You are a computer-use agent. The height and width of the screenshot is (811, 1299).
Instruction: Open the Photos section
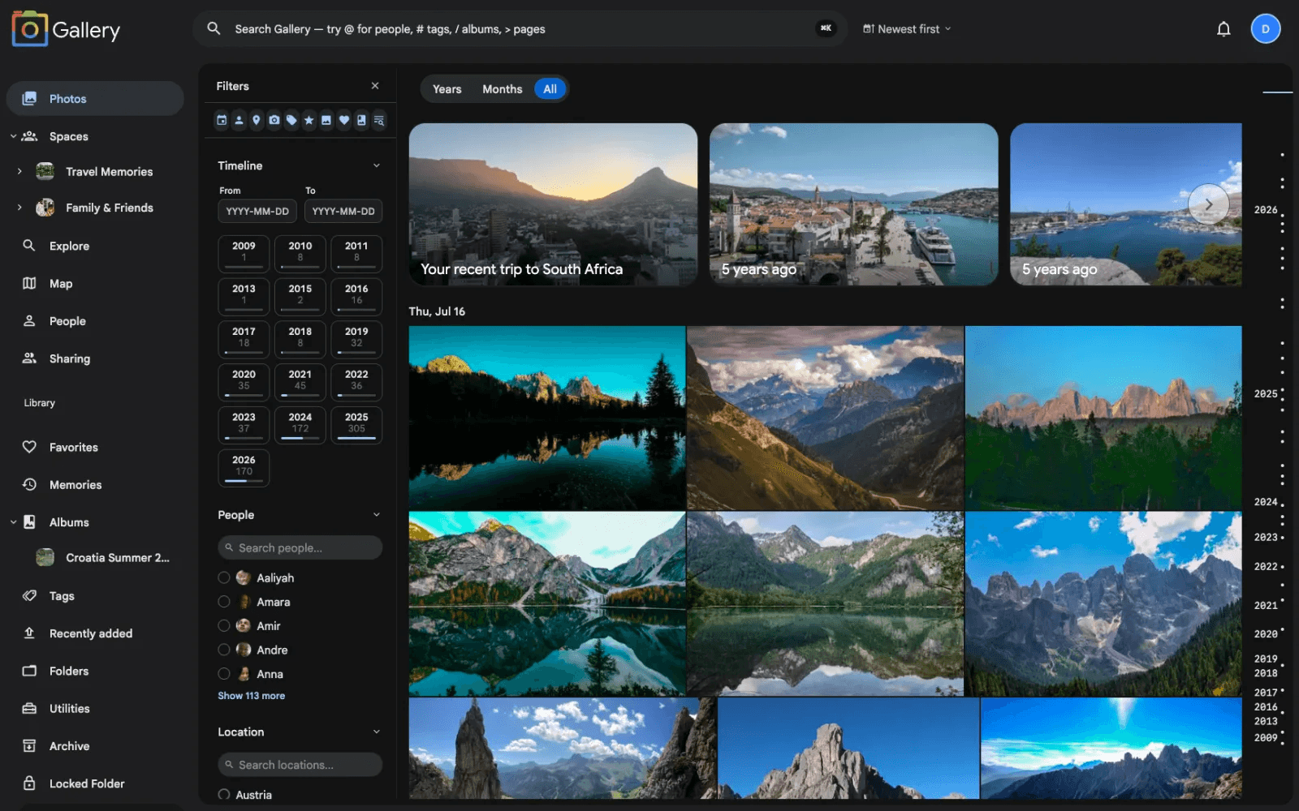click(95, 98)
